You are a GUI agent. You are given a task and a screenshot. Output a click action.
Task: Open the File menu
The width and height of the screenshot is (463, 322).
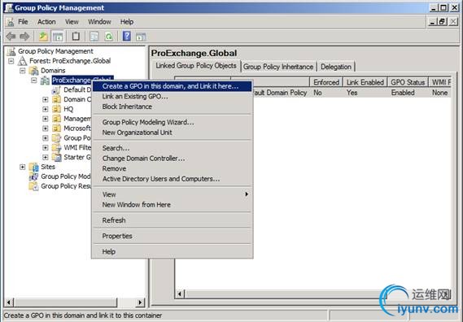[x=23, y=22]
